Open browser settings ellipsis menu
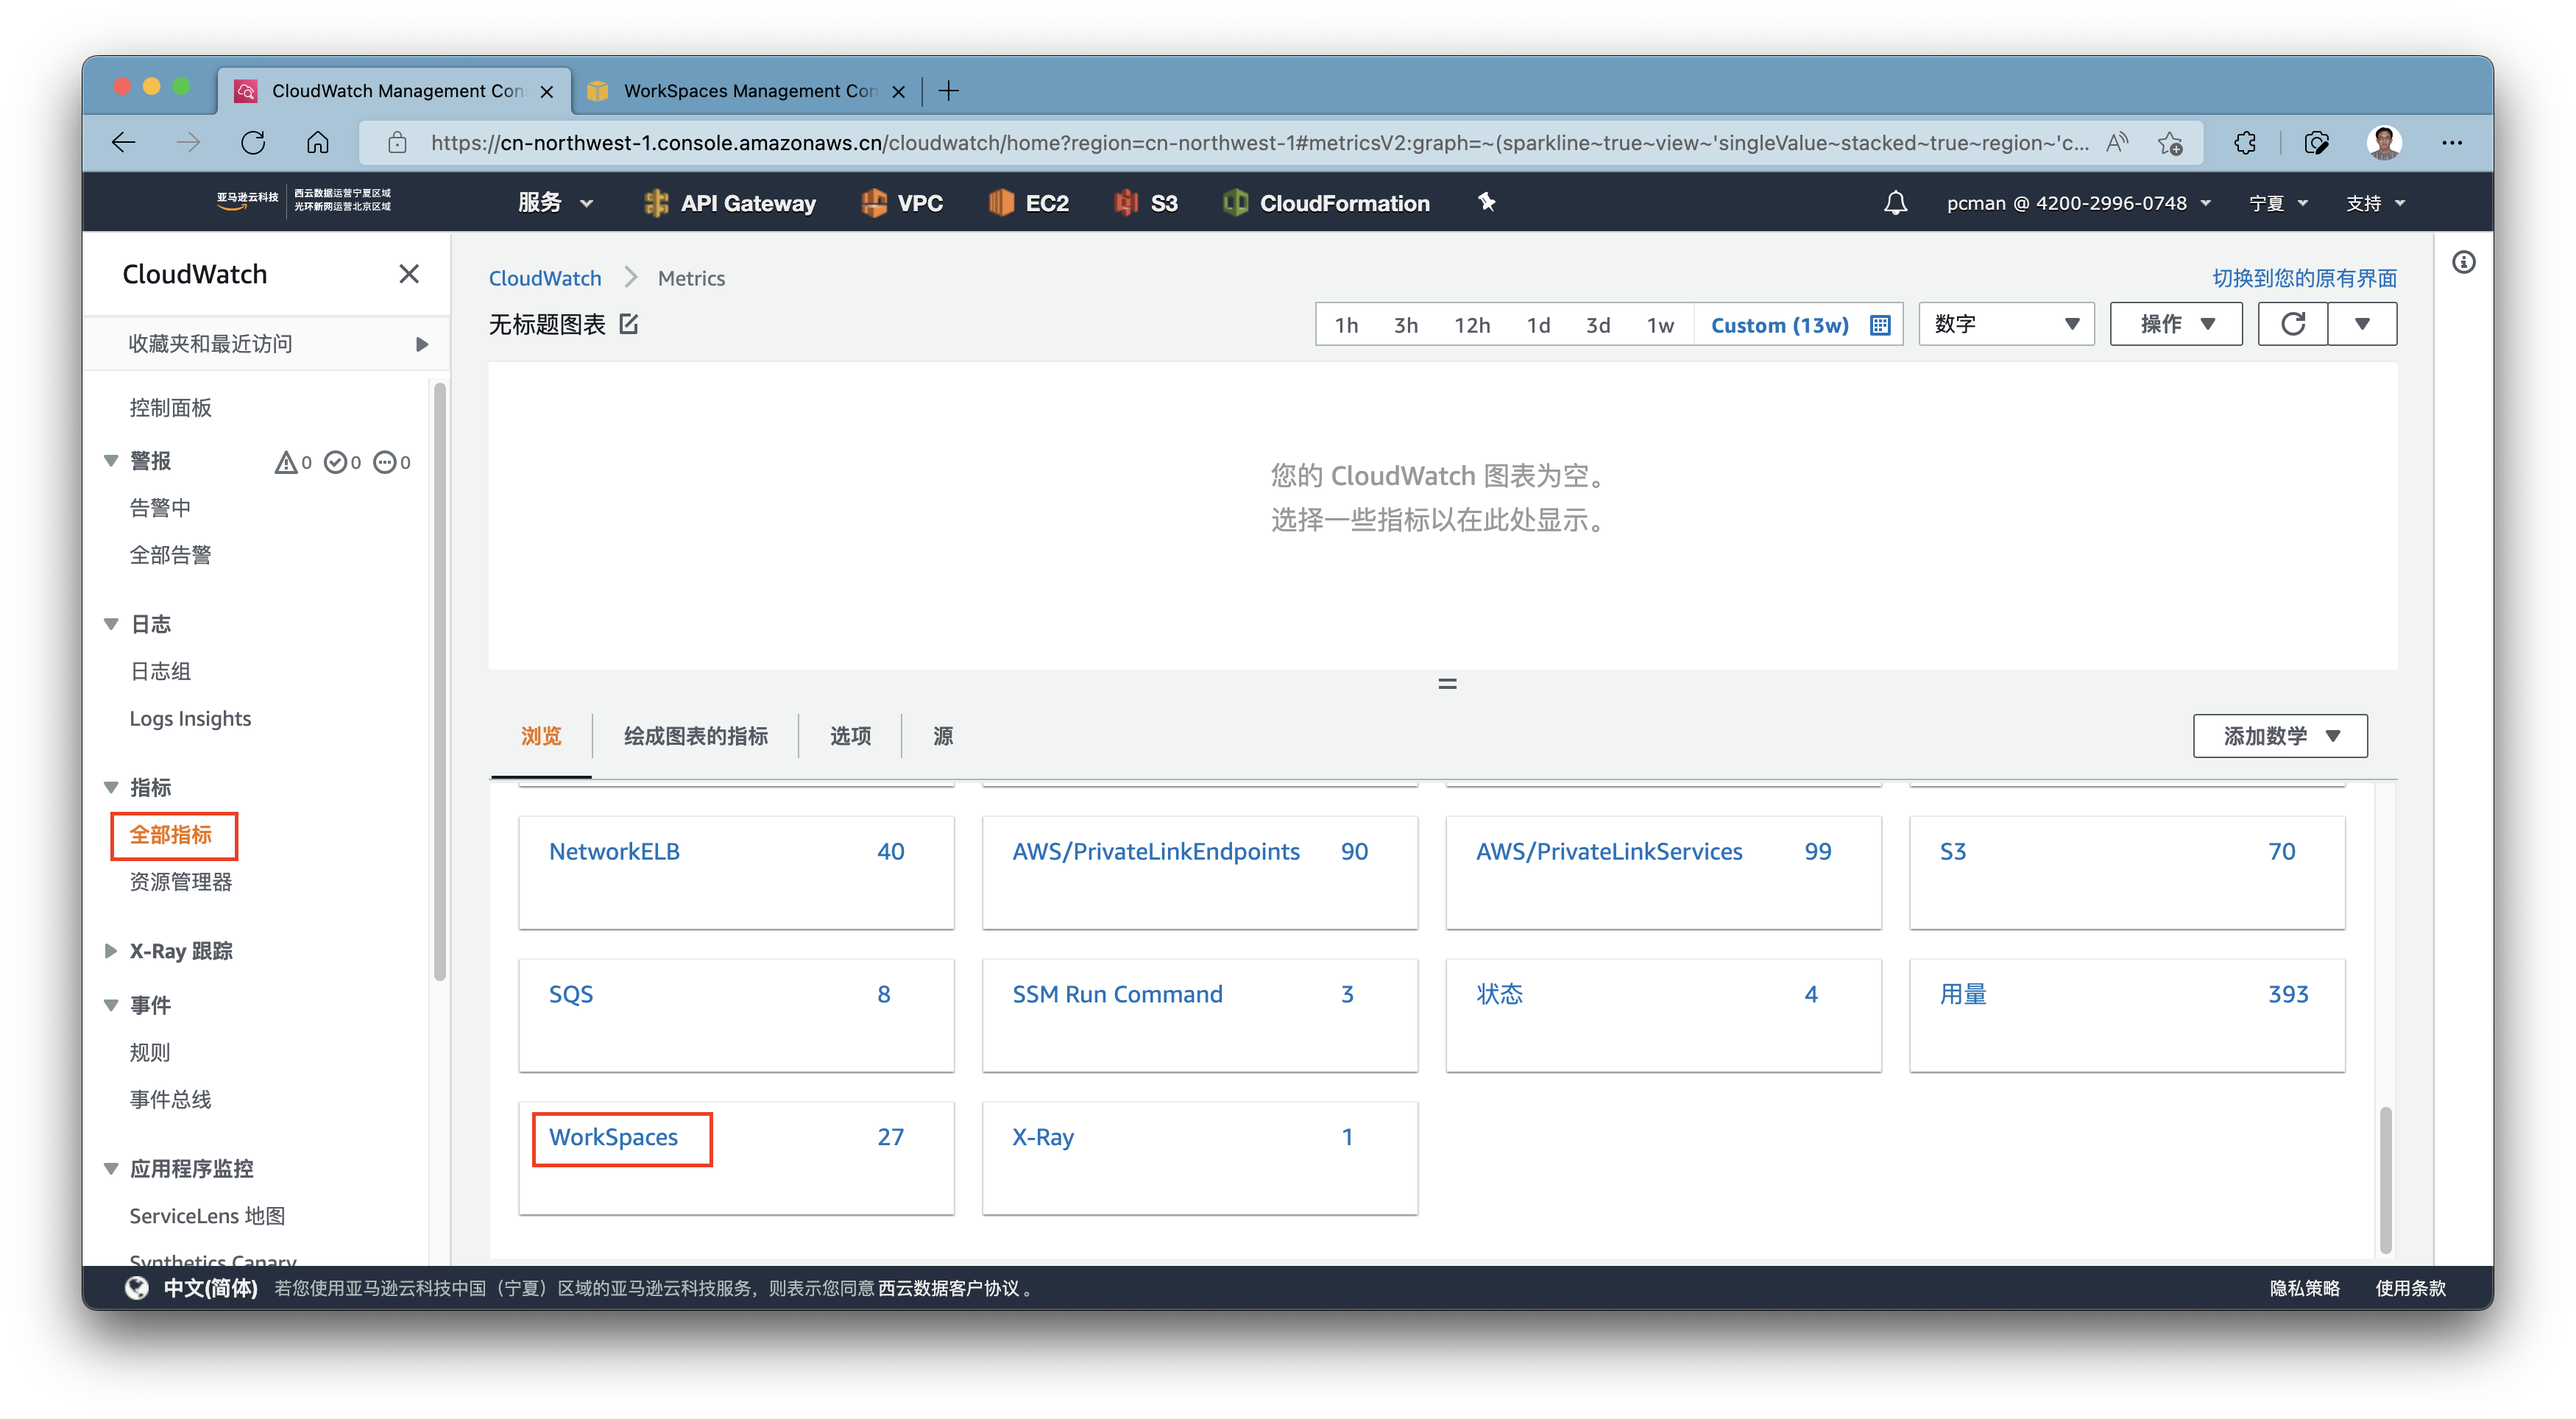This screenshot has height=1419, width=2576. pos(2451,143)
